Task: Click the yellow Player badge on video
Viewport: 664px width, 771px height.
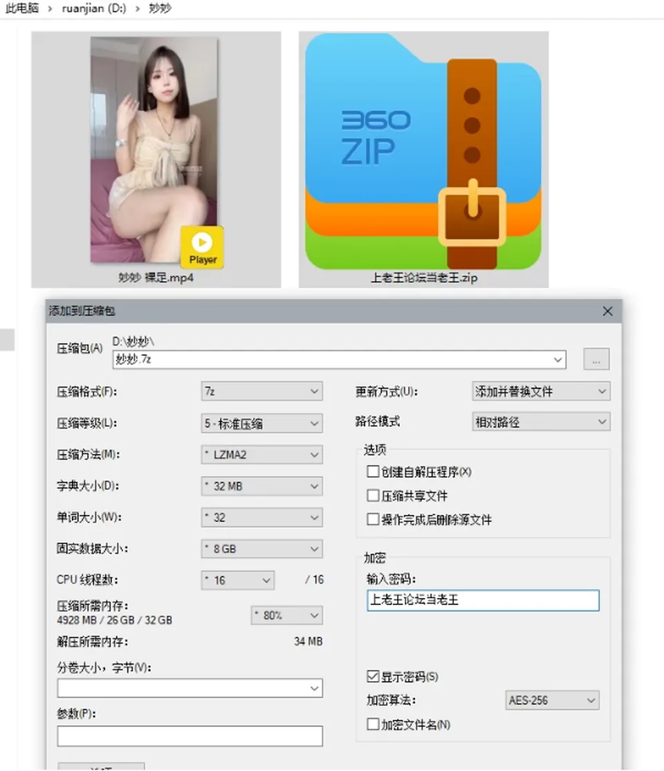Action: [x=202, y=247]
